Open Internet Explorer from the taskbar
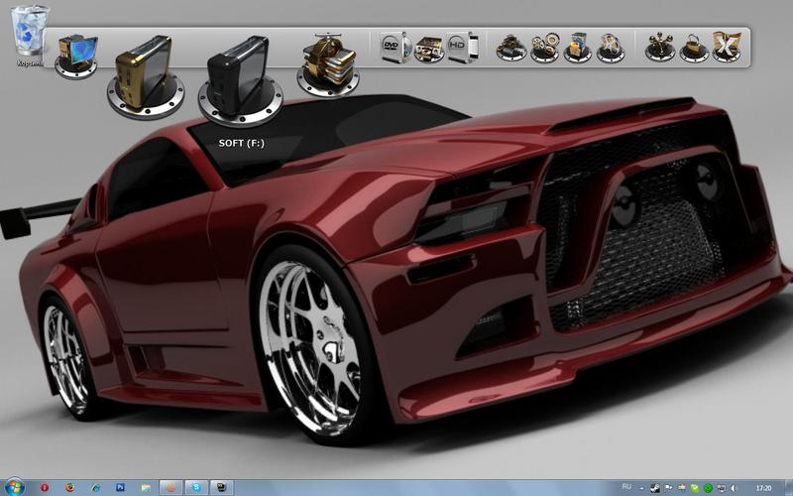Screen dimensions: 793x496 (x=95, y=488)
